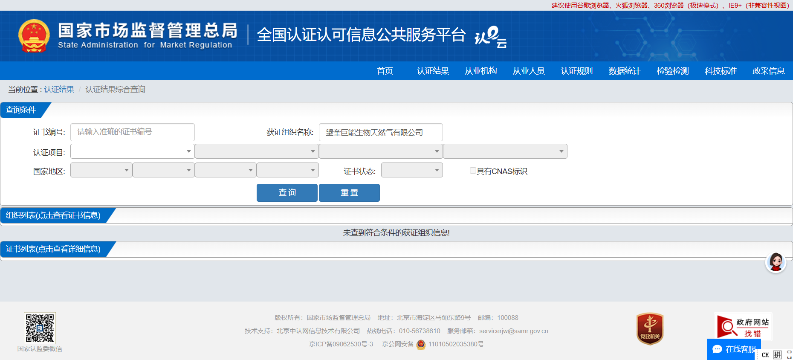Click the 党政机关 badge icon

[x=650, y=328]
